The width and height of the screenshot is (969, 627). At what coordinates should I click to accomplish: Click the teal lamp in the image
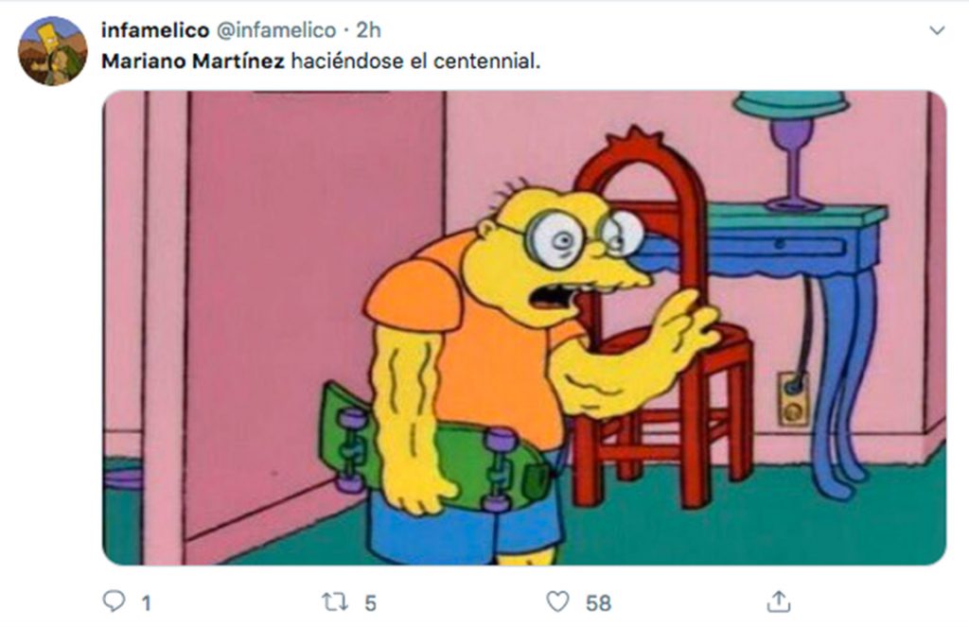pos(791,148)
